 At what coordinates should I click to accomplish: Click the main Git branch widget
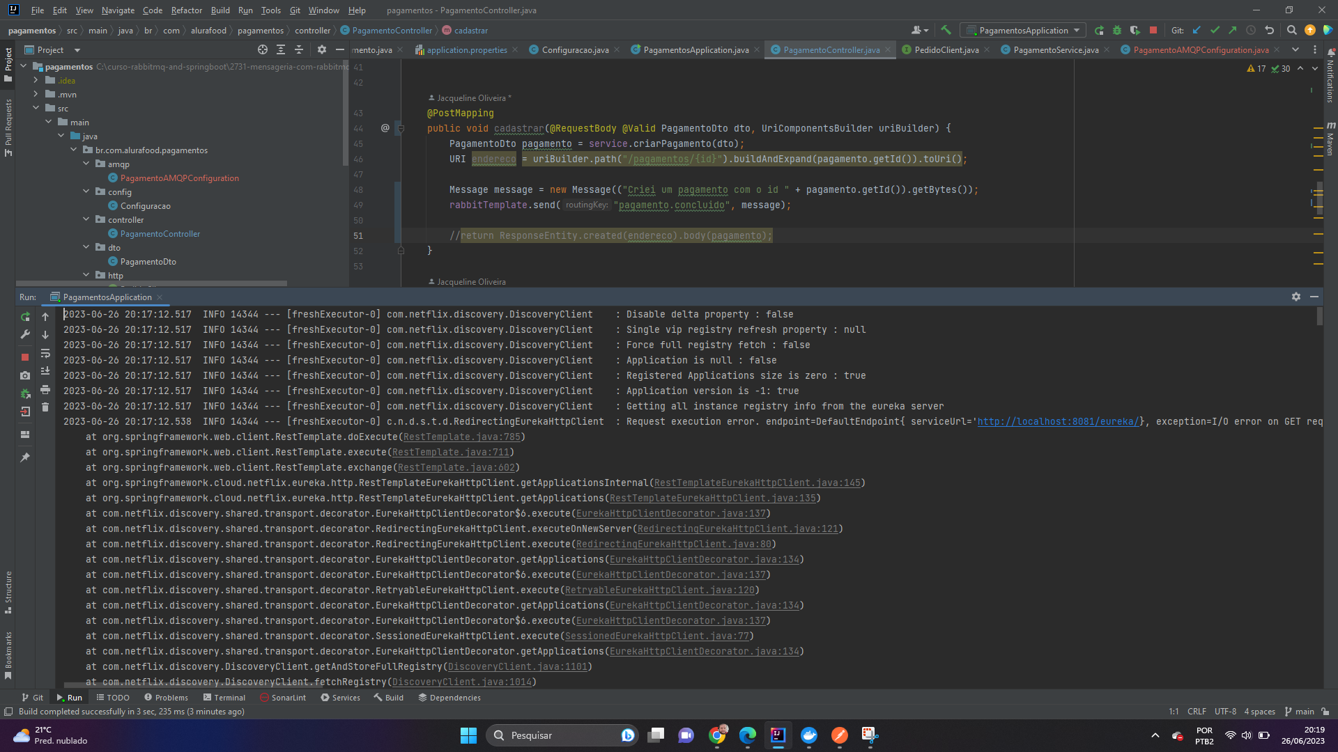[1300, 712]
